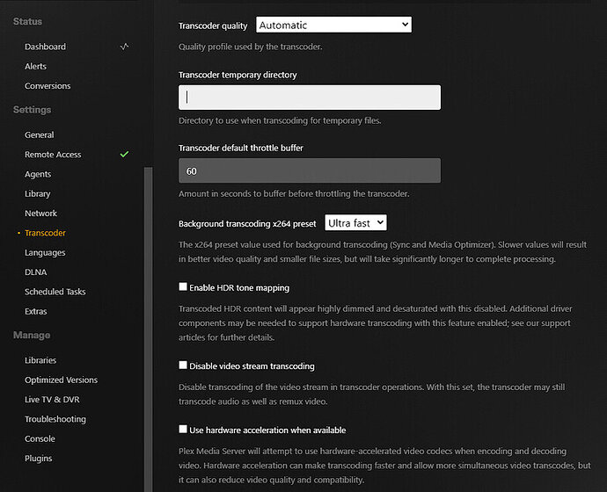Screen dimensions: 607x492
Task: Open Scheduled Tasks settings
Action: (55, 292)
